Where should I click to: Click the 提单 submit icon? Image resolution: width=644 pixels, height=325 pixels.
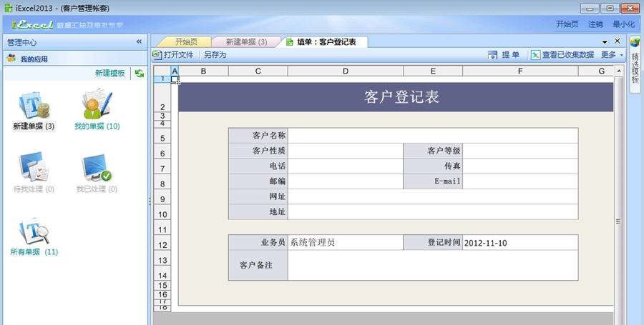click(492, 55)
